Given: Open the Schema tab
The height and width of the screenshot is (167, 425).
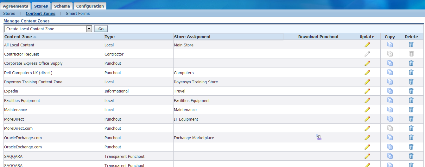Looking at the screenshot, I should 62,6.
